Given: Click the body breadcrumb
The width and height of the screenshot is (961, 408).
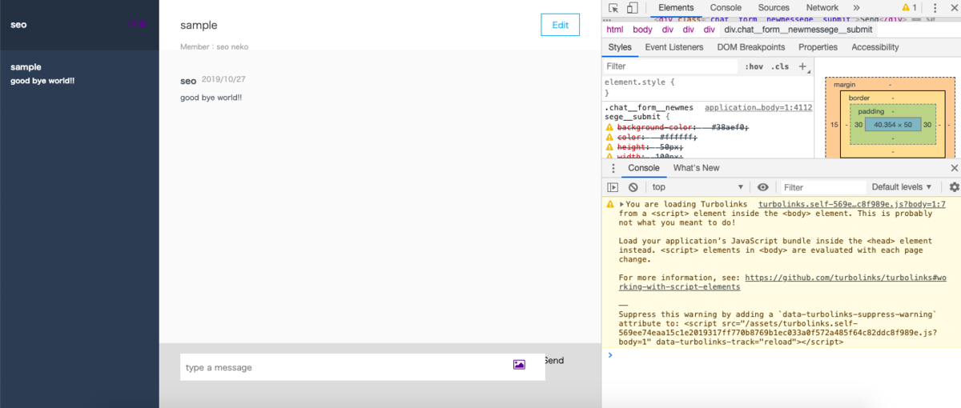Looking at the screenshot, I should [x=642, y=30].
